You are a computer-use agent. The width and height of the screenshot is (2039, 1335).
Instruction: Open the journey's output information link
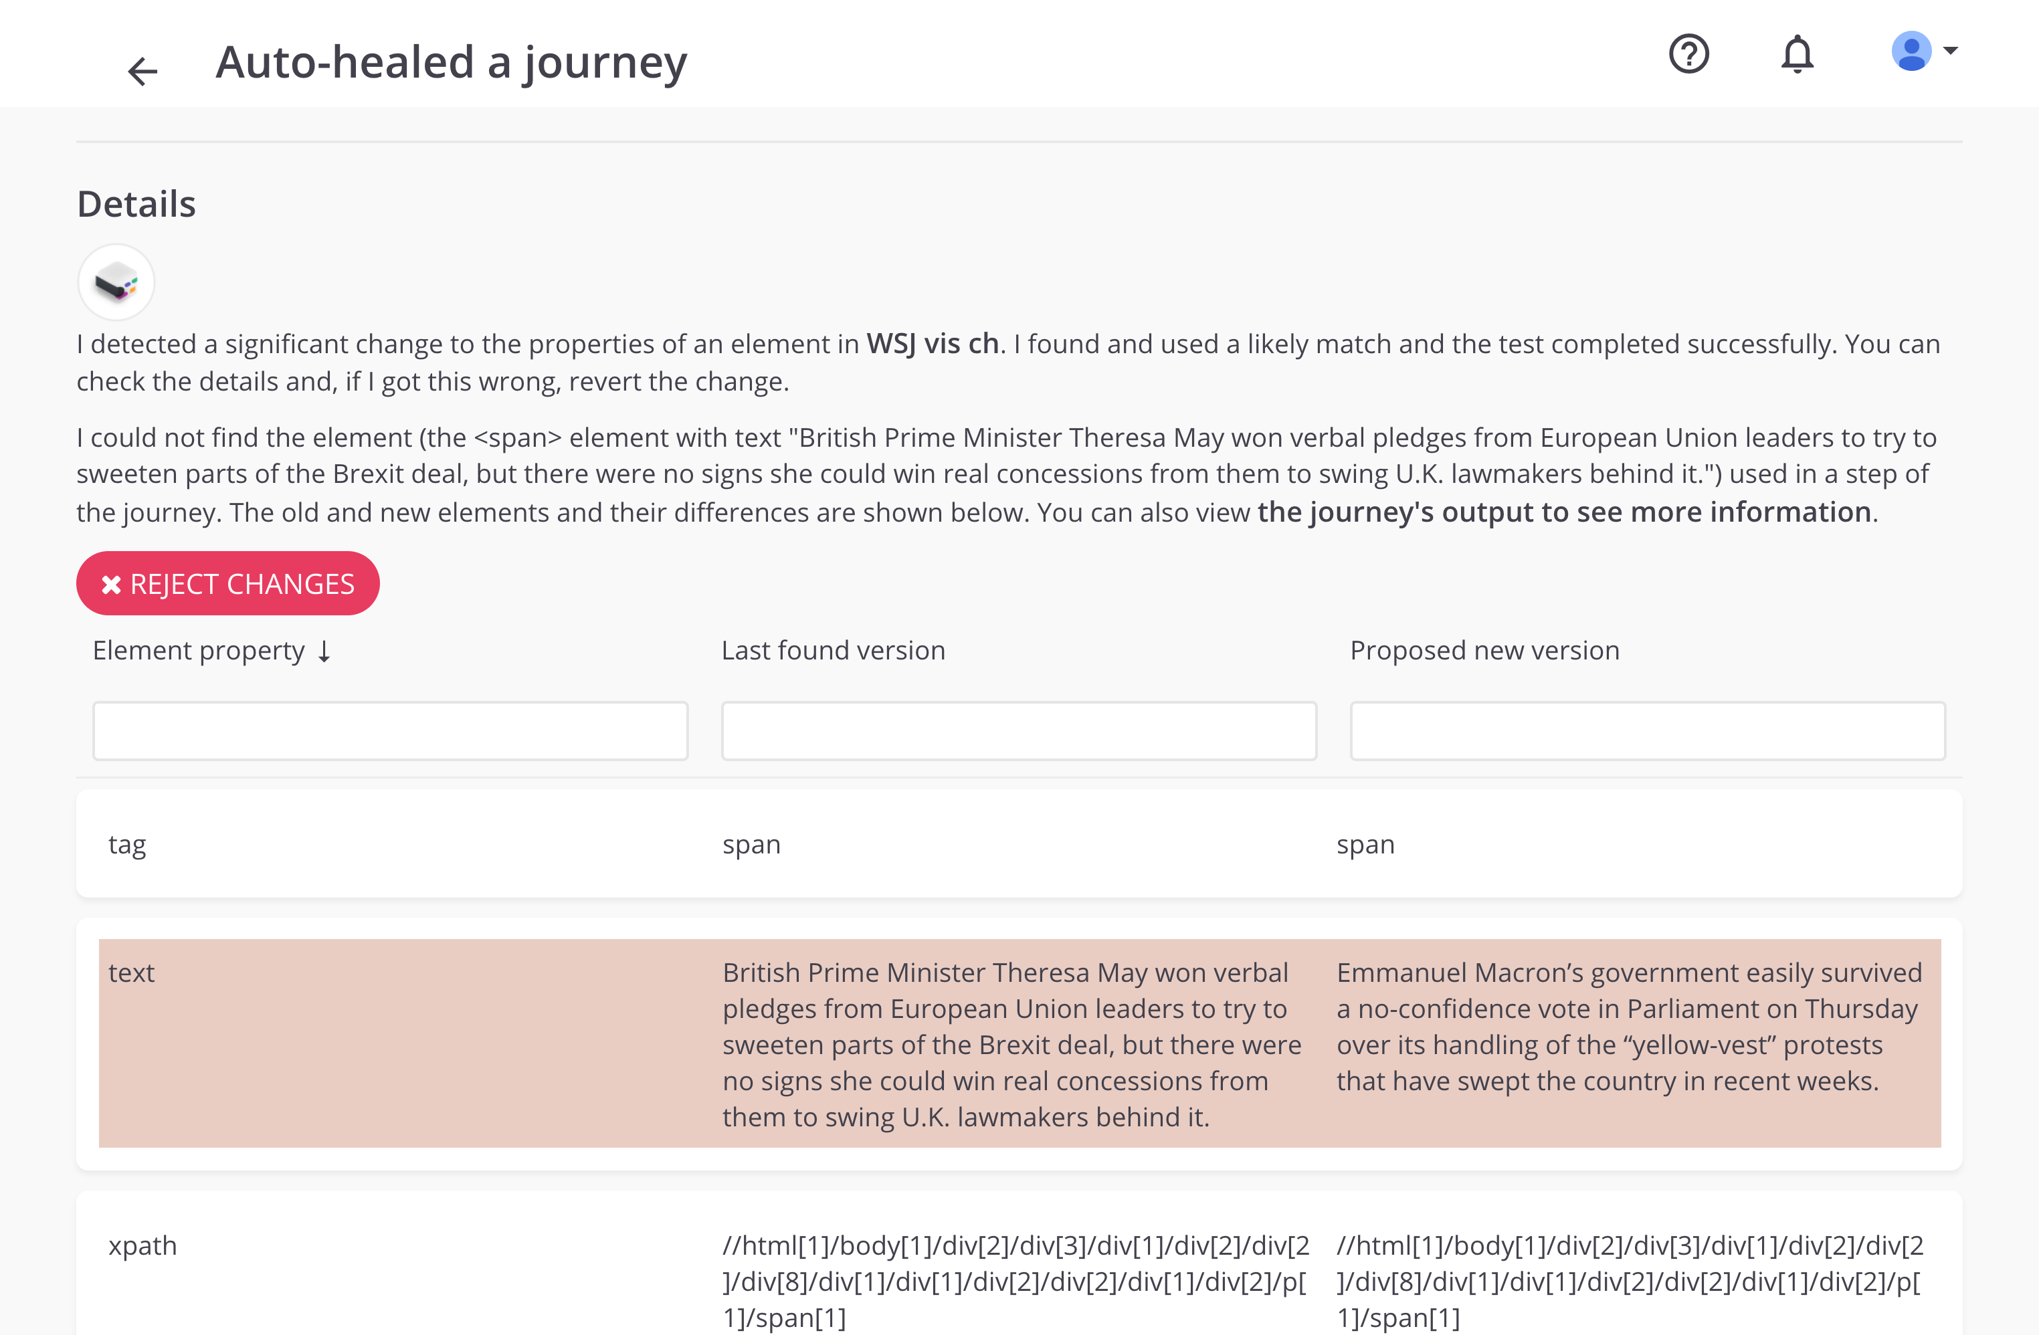1565,512
